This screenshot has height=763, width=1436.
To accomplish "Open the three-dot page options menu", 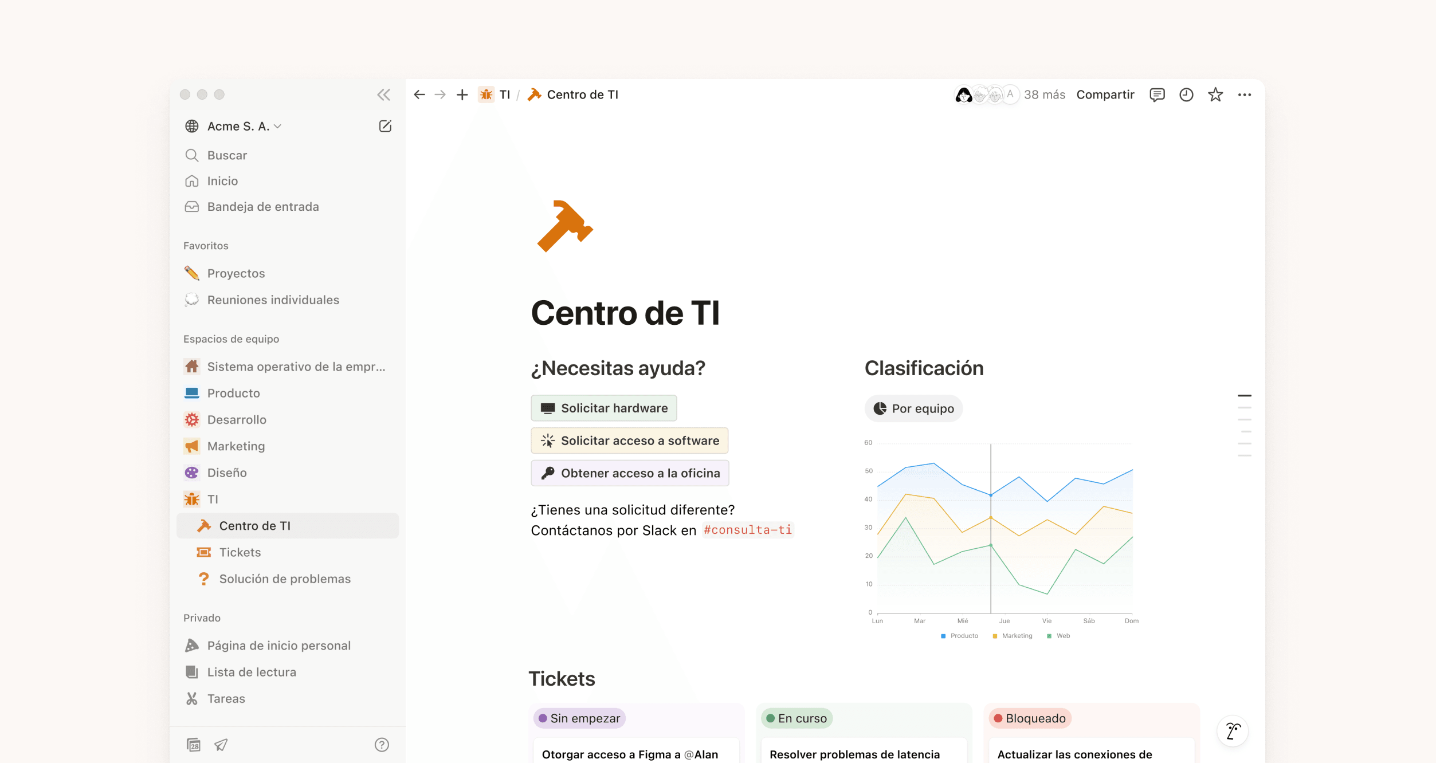I will [x=1245, y=95].
